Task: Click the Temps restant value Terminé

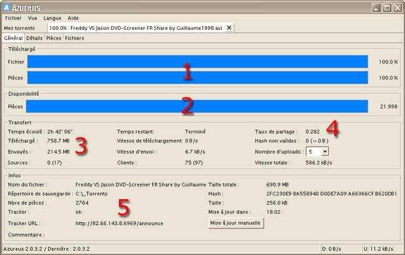Action: click(x=195, y=131)
